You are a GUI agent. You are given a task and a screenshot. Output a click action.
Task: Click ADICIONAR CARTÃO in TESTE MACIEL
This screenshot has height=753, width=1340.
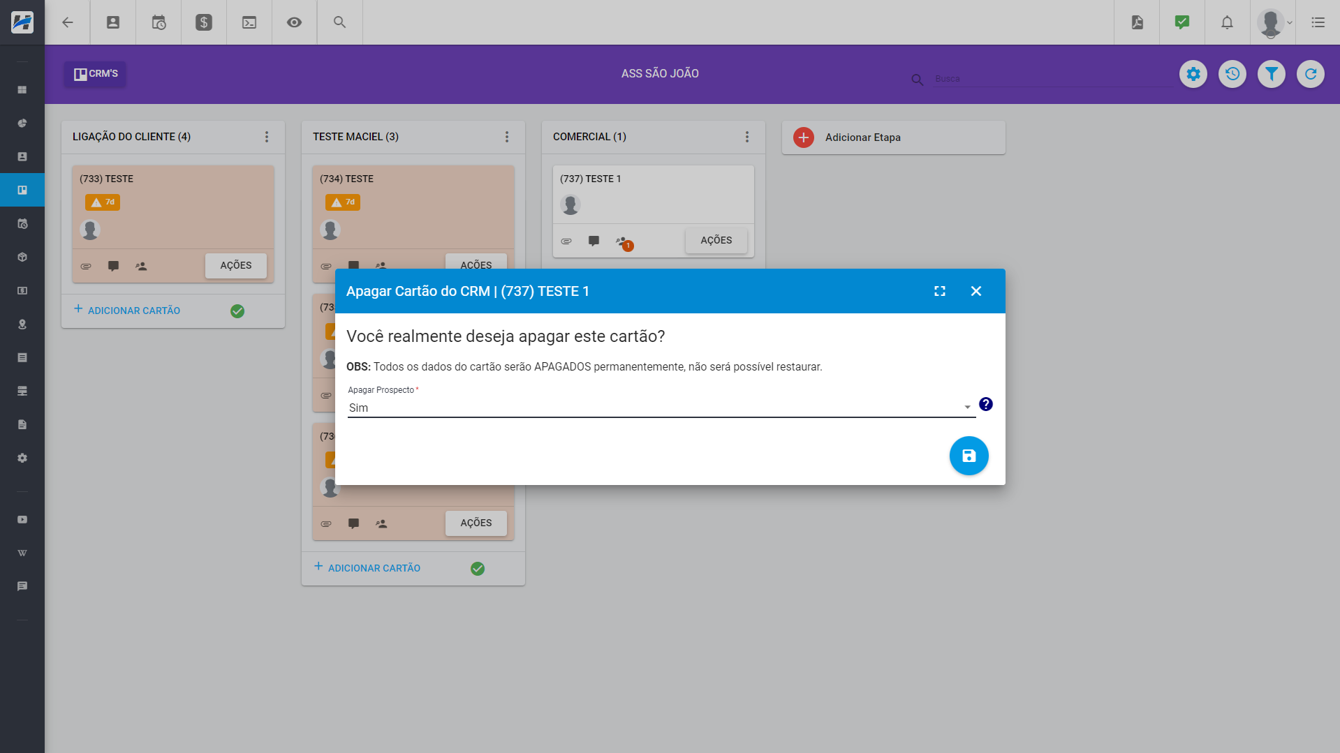pos(367,568)
